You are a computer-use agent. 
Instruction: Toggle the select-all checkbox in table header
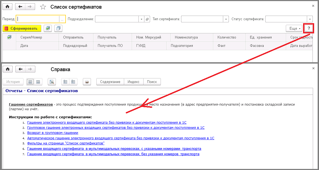(9, 37)
